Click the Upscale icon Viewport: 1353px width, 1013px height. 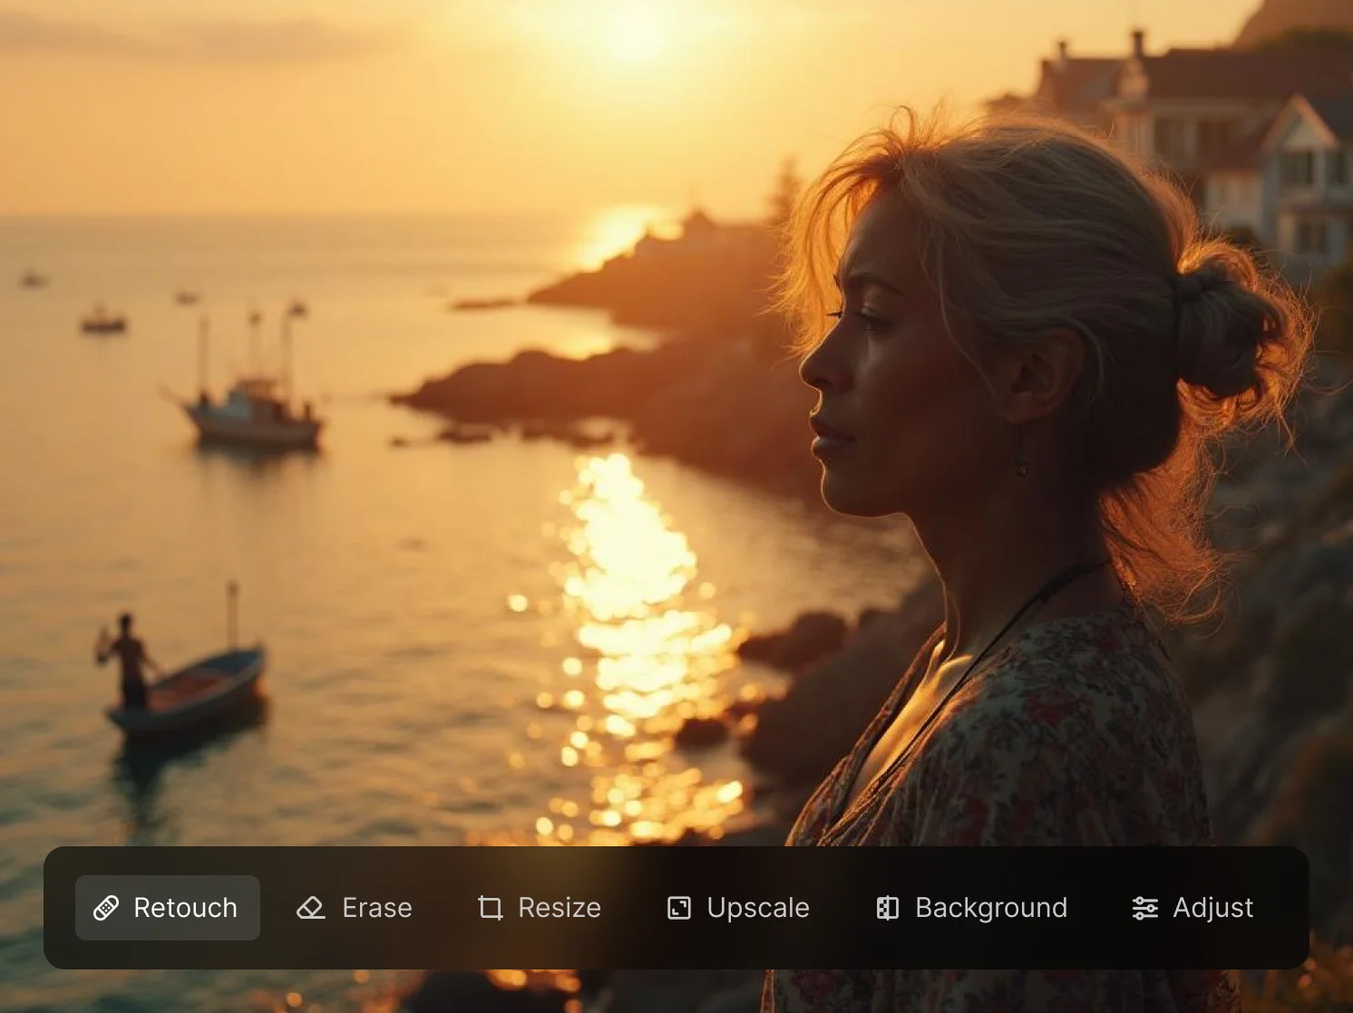point(677,908)
